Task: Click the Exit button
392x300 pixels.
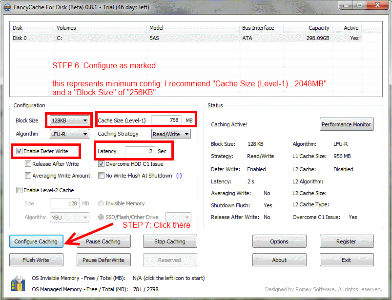Action: [x=347, y=260]
